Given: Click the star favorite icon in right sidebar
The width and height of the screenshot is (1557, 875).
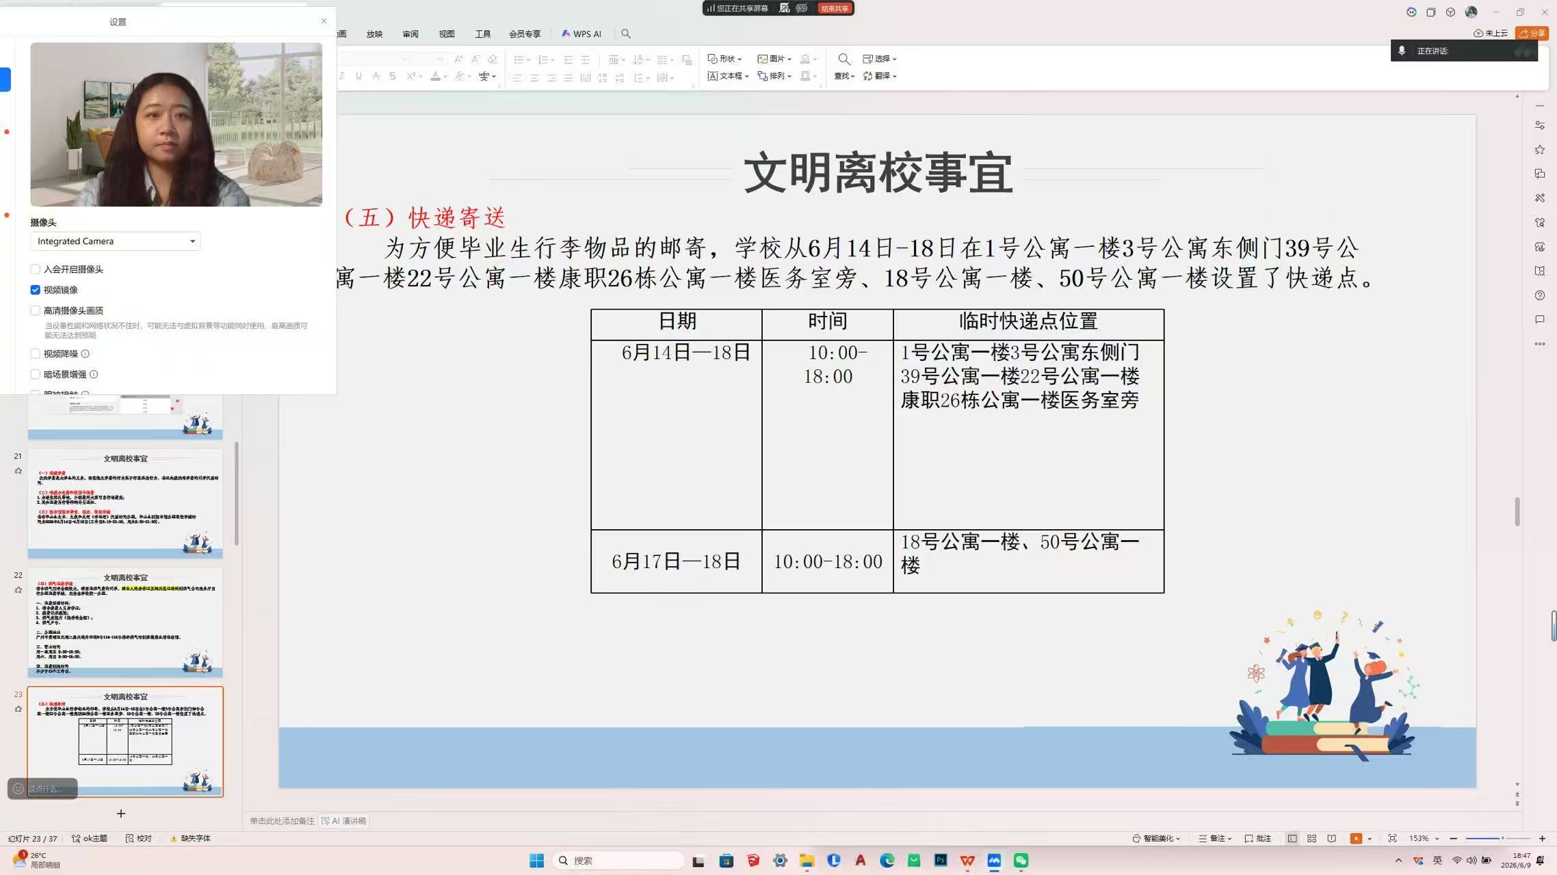Looking at the screenshot, I should pos(1540,150).
